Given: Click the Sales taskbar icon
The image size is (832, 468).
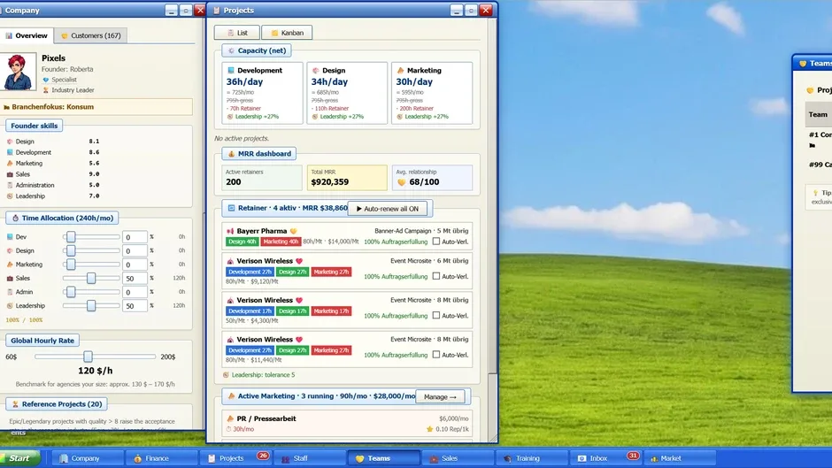Looking at the screenshot, I should (434, 458).
